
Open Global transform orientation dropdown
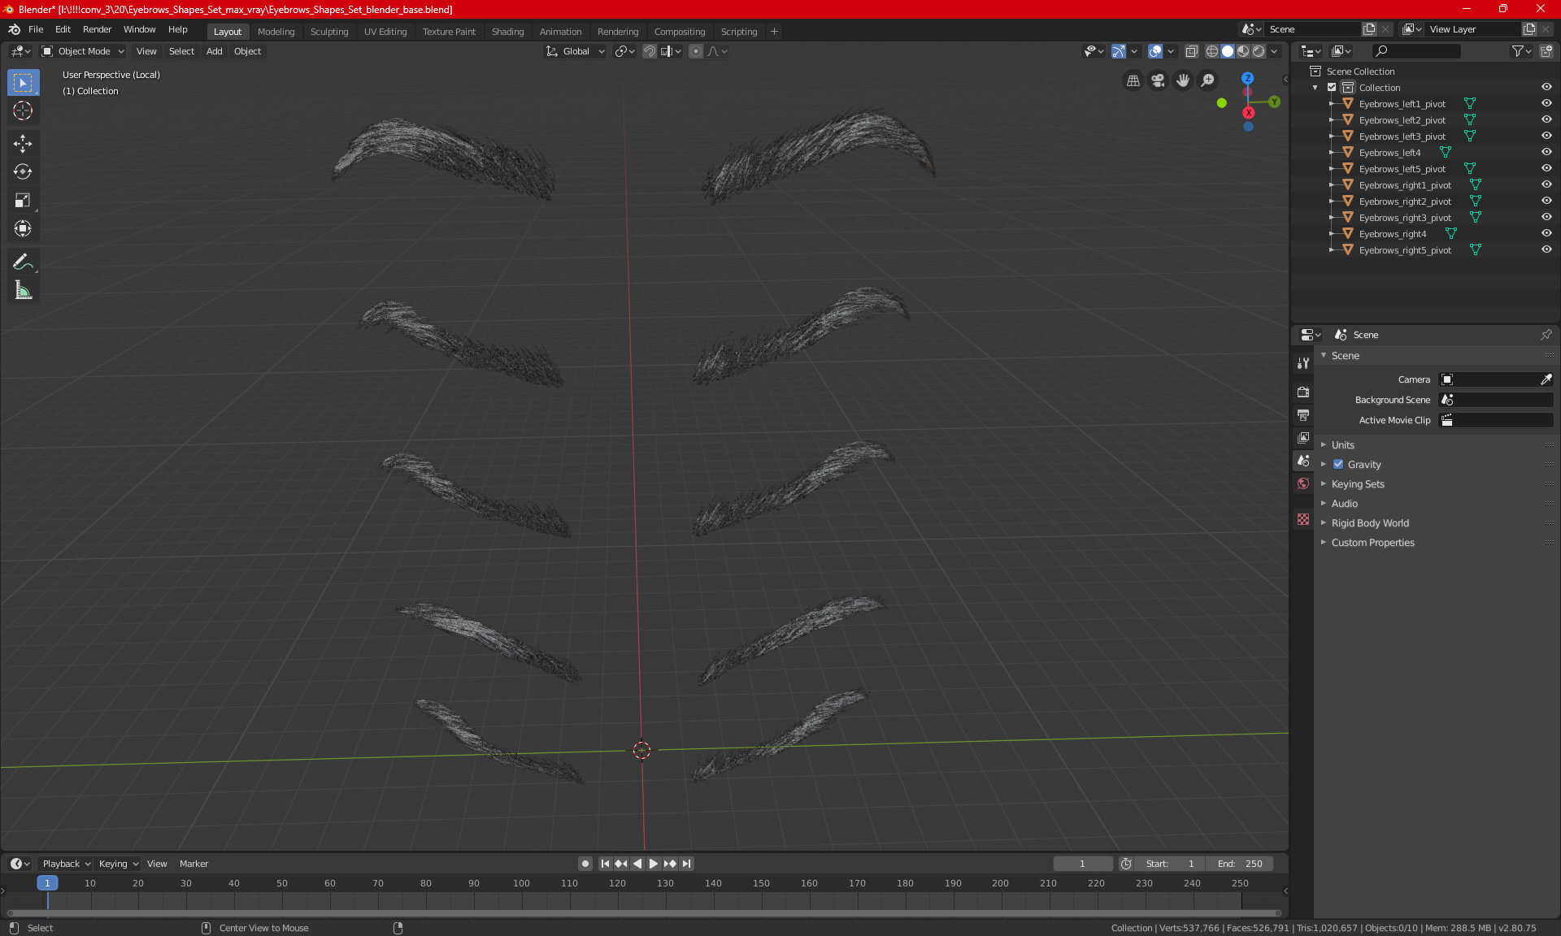(576, 51)
